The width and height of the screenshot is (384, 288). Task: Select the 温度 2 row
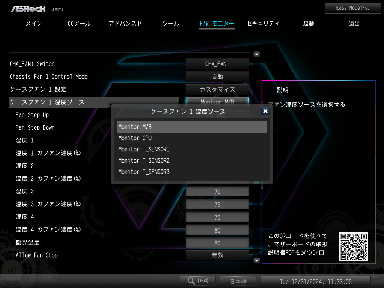point(25,166)
